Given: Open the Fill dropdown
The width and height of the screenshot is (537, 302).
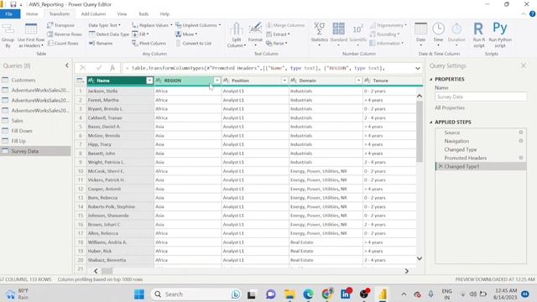Looking at the screenshot, I should [x=140, y=34].
